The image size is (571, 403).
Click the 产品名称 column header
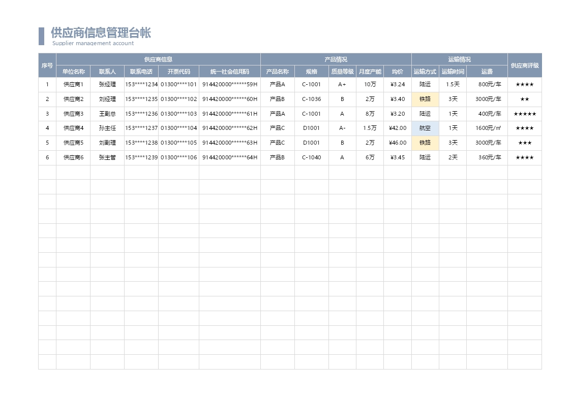[278, 72]
